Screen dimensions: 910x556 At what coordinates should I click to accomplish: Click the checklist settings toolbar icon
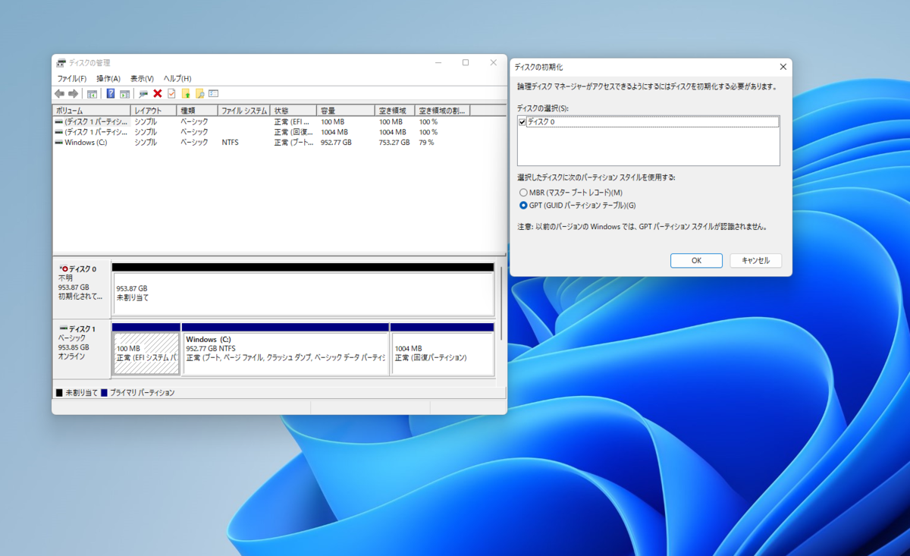click(214, 93)
